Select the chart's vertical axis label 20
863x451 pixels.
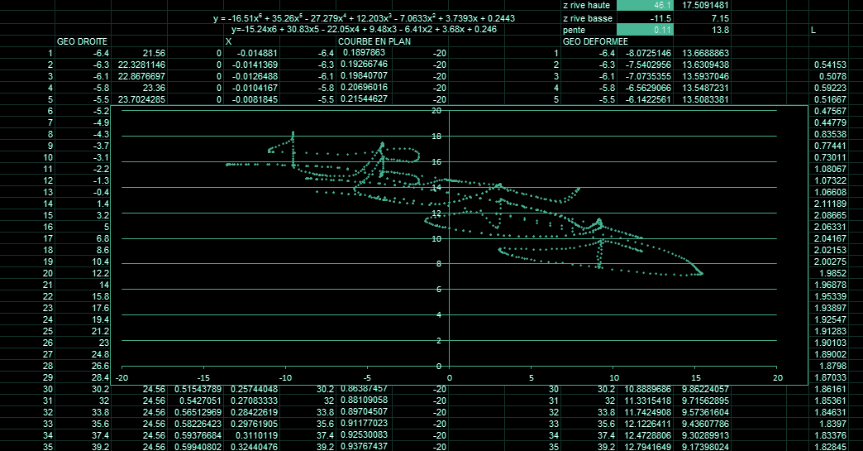(436, 110)
